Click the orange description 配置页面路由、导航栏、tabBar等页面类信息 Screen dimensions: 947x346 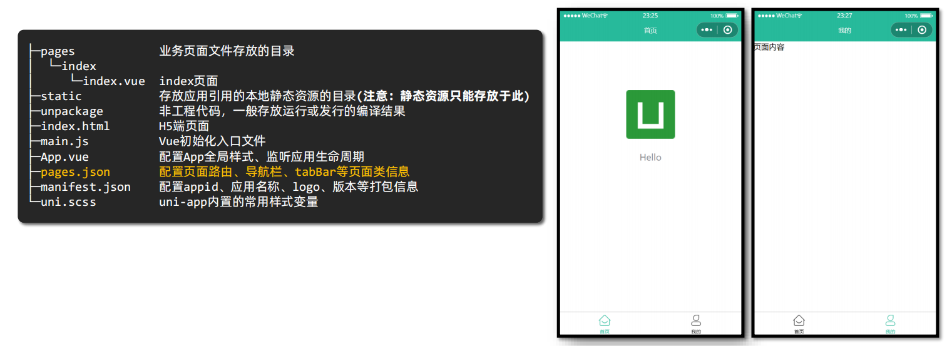click(285, 171)
